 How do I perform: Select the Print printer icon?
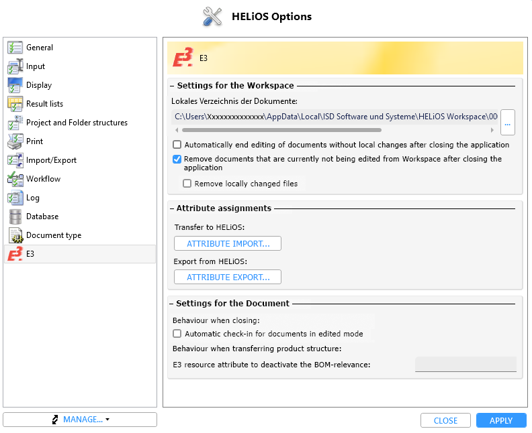[x=15, y=141]
